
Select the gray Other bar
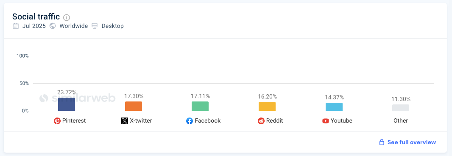[x=401, y=108]
